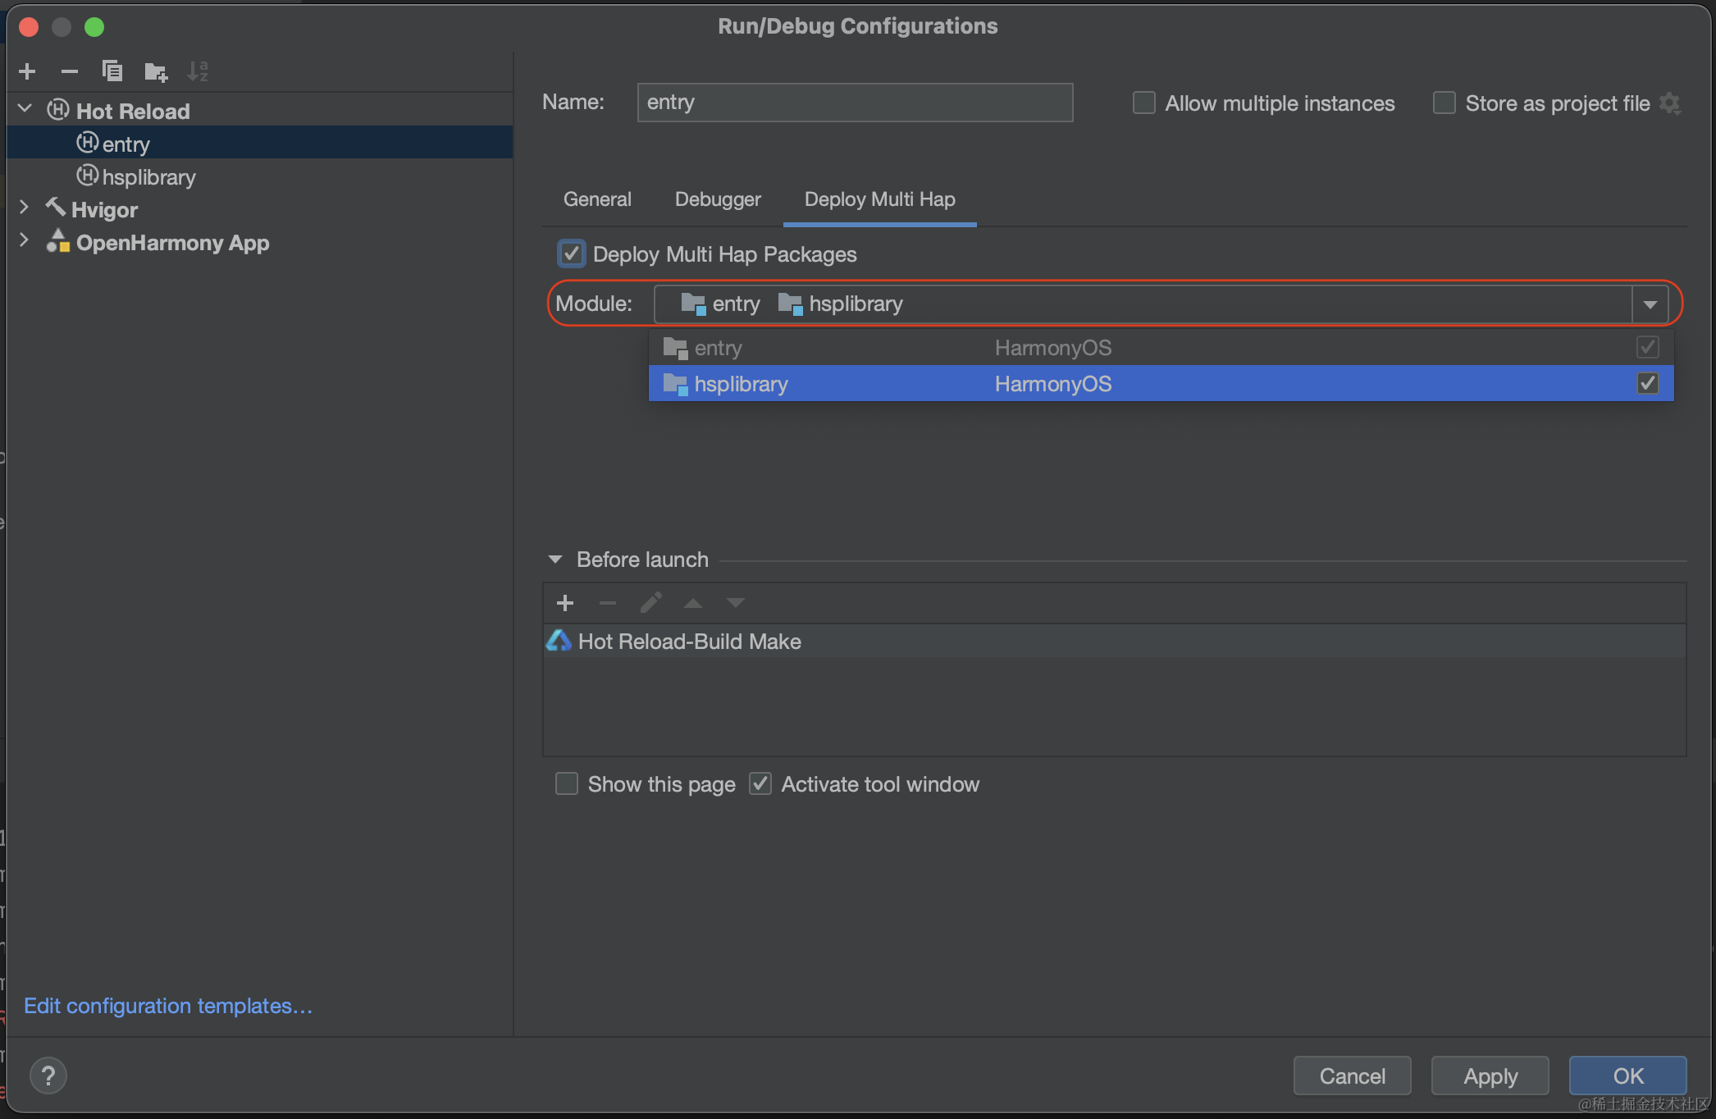Click into the Name input field
This screenshot has width=1716, height=1119.
pos(855,103)
